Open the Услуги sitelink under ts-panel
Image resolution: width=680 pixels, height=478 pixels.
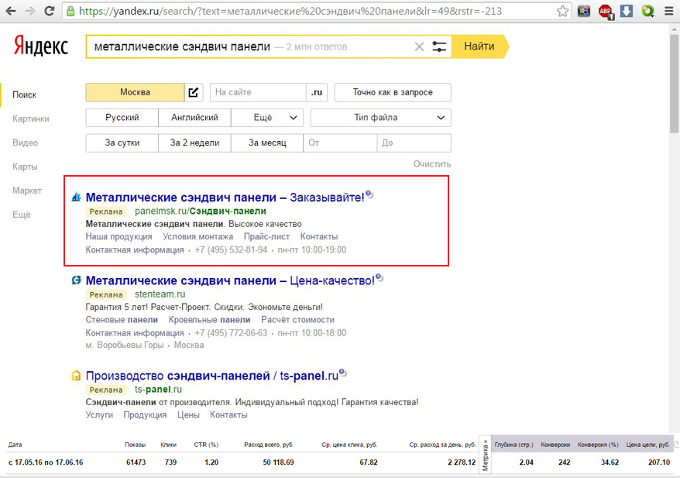click(x=99, y=415)
